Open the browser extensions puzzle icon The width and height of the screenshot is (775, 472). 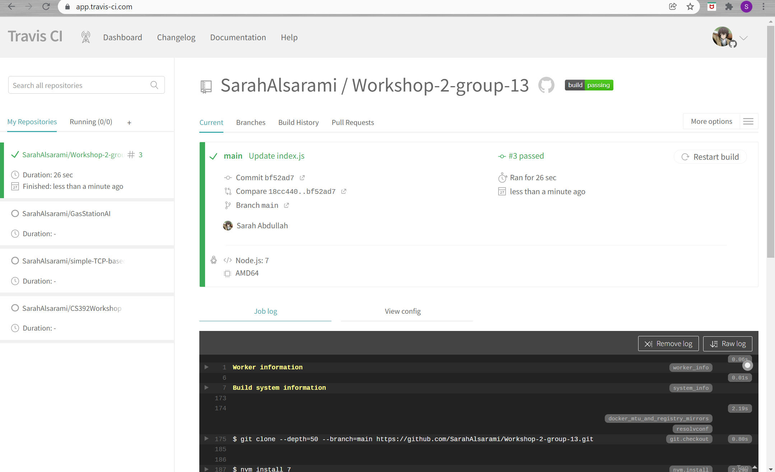coord(729,6)
